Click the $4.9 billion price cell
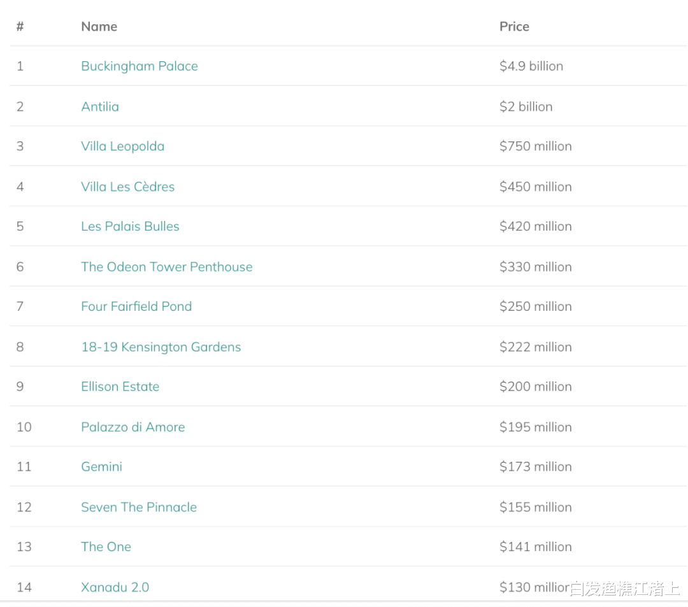This screenshot has height=607, width=688. coord(531,66)
